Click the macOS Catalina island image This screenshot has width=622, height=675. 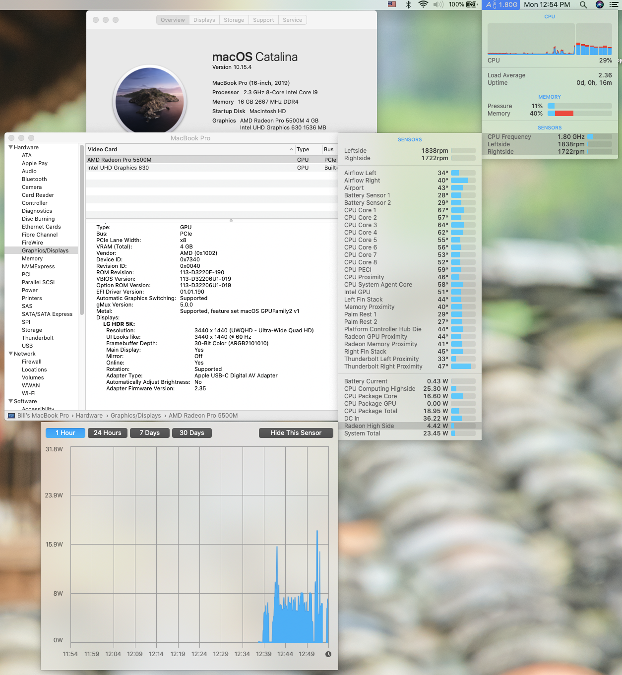[149, 101]
